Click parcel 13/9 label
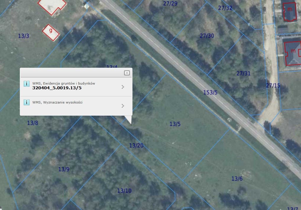This screenshot has height=210, width=301. coord(64,169)
